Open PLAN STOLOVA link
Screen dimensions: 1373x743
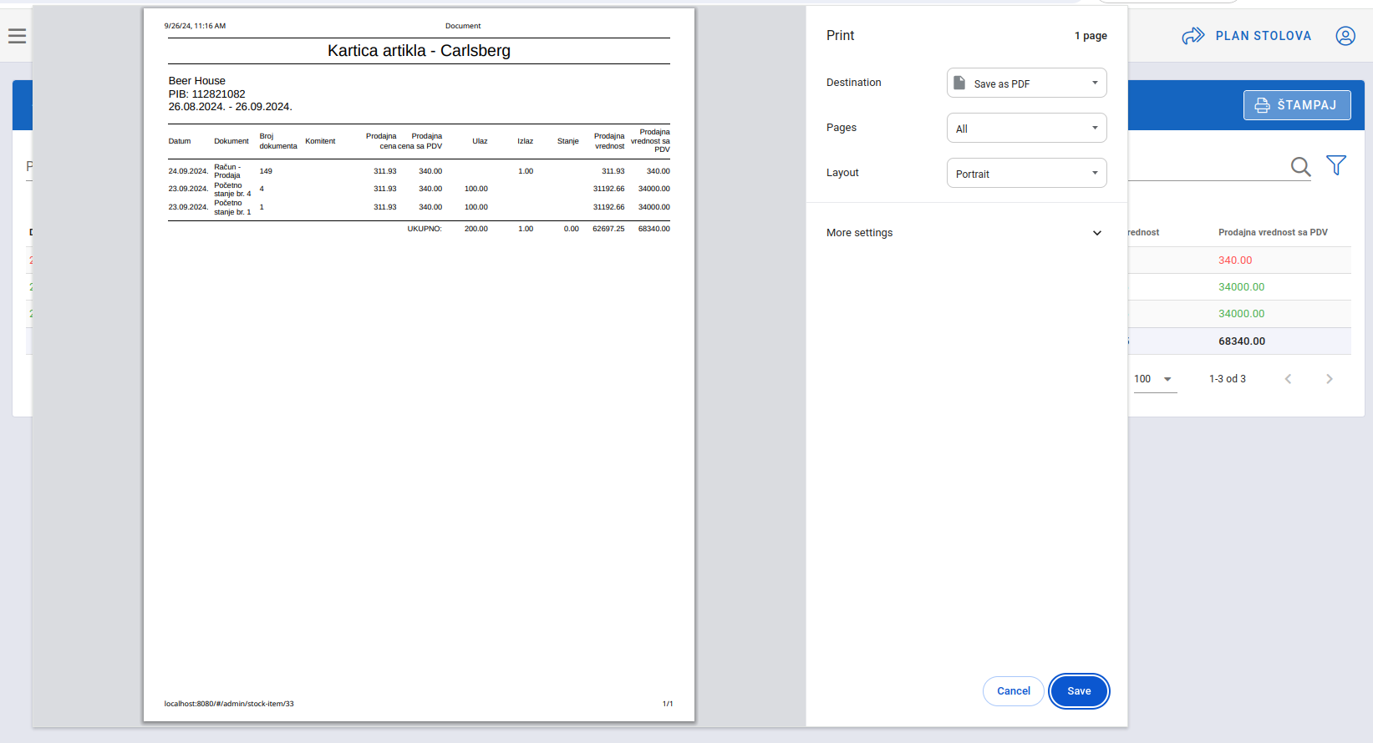1246,36
